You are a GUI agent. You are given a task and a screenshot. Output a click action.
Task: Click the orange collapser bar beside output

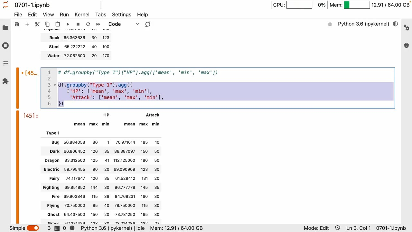point(18,167)
